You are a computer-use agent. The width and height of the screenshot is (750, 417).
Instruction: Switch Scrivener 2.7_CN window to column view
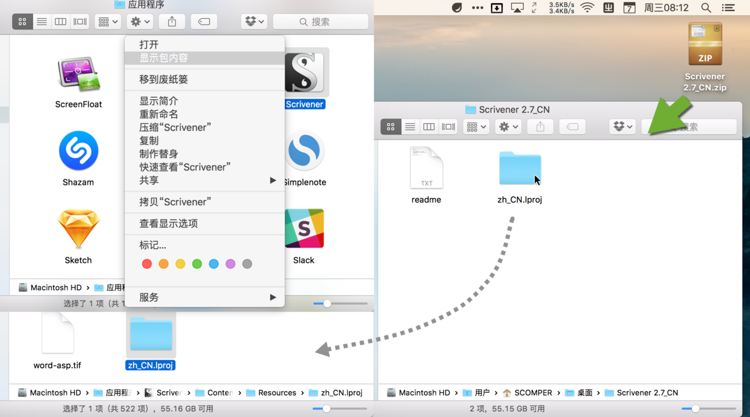point(429,127)
